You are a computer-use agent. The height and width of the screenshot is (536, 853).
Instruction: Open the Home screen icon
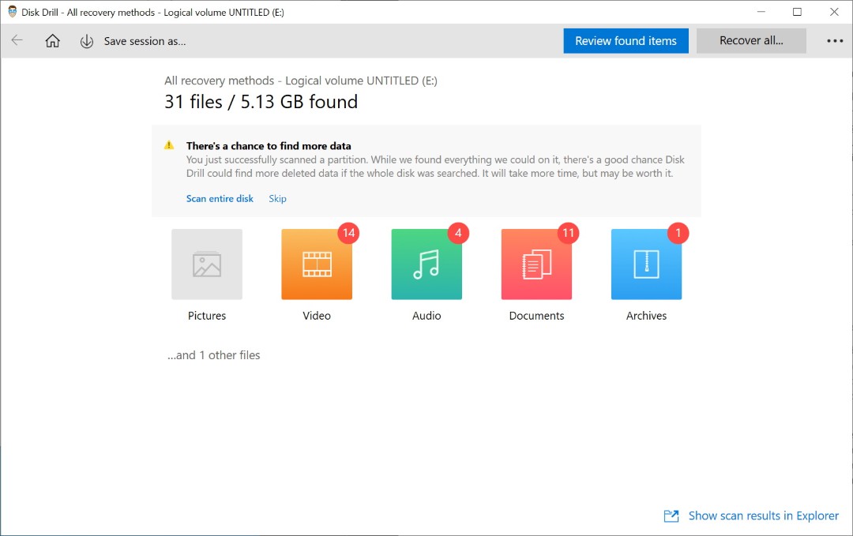point(52,41)
